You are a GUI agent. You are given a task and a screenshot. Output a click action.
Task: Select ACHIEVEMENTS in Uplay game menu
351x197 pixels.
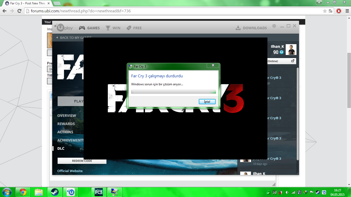point(70,140)
